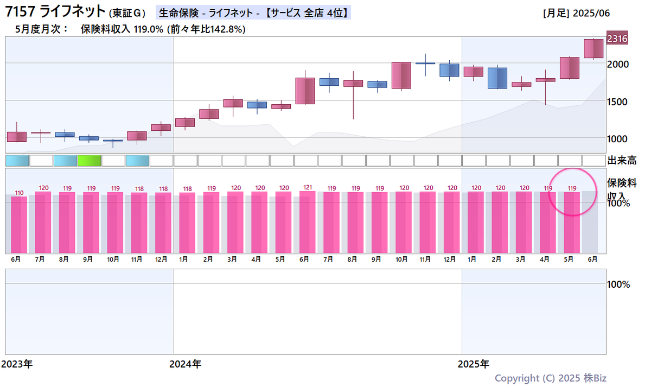Select the 5月度月次 保険料収入 119.0% summary line
Image resolution: width=651 pixels, height=386 pixels.
tap(131, 29)
